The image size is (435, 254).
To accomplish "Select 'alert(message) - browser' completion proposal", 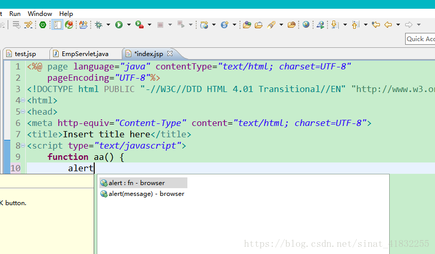I will tap(144, 194).
